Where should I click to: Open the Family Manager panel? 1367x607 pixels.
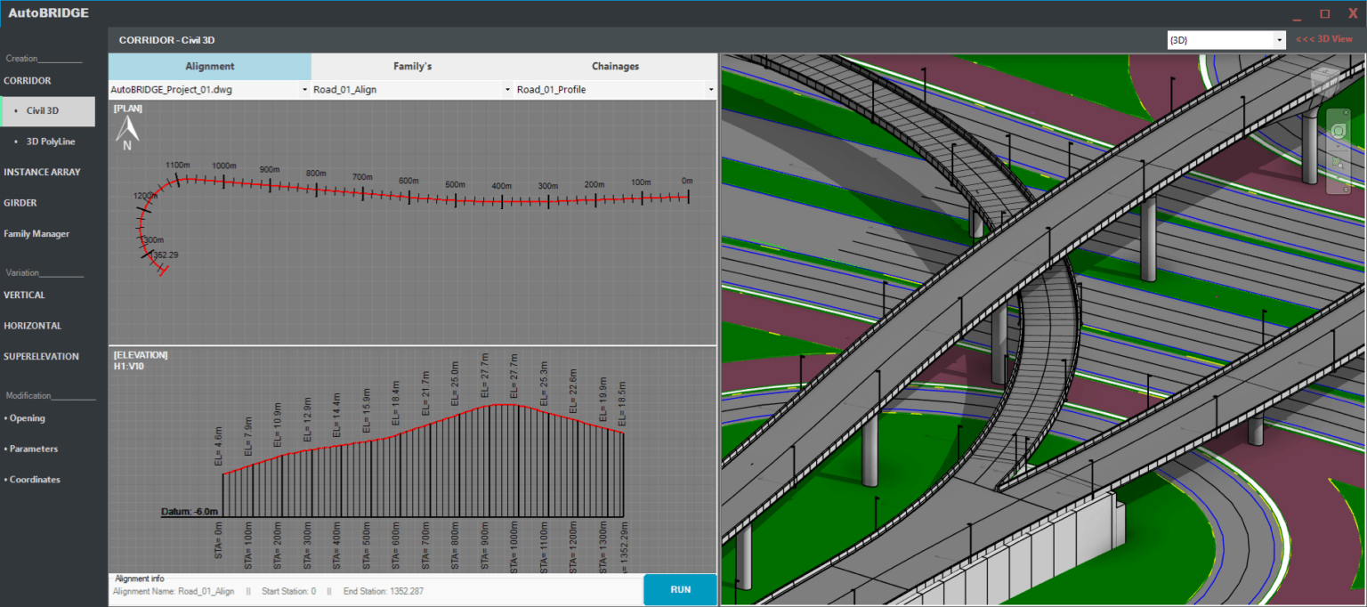coord(36,233)
